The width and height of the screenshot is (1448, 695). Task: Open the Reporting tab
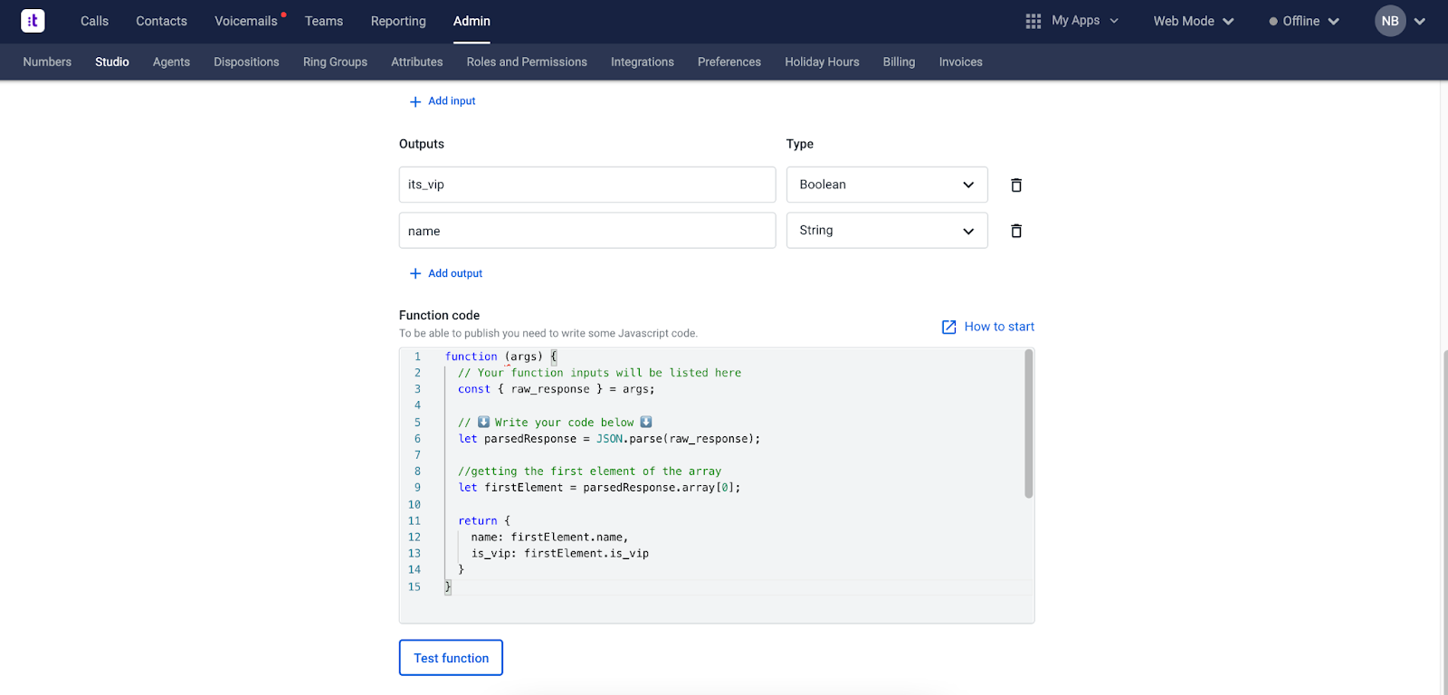click(398, 21)
